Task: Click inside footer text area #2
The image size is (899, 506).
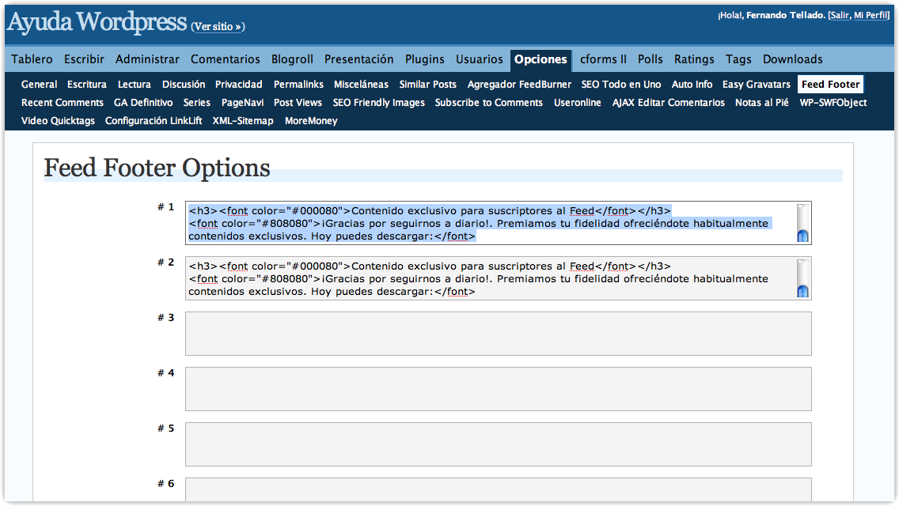Action: click(x=491, y=278)
